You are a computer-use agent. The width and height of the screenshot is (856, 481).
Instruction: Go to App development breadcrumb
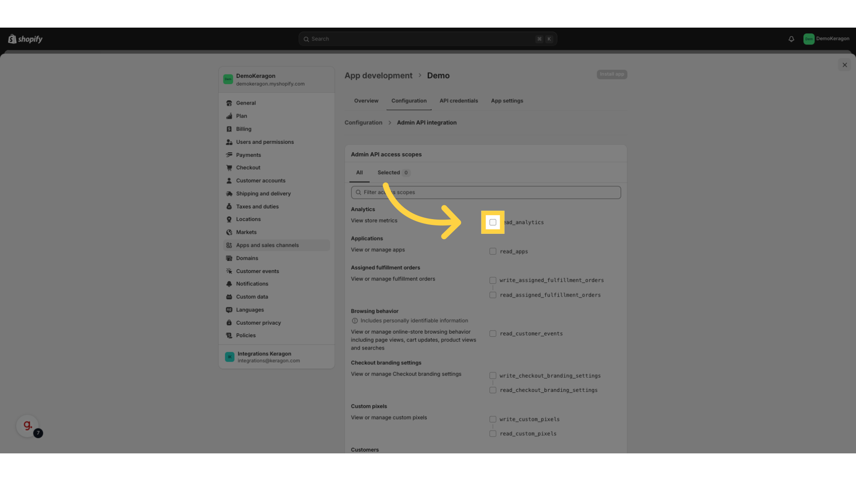point(378,76)
